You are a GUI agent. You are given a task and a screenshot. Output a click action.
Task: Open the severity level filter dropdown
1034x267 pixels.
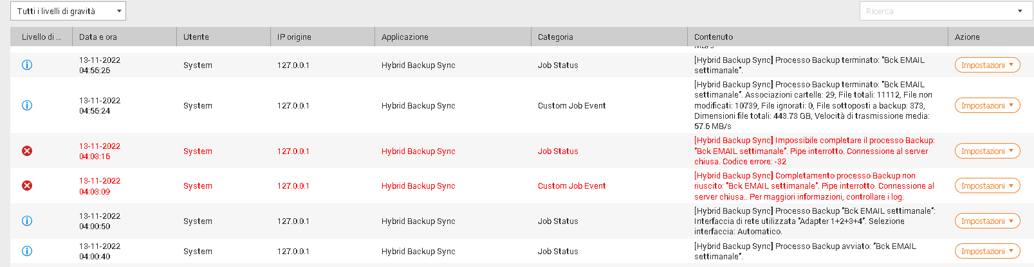68,11
